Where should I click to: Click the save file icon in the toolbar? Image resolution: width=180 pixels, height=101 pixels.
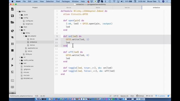12,16
